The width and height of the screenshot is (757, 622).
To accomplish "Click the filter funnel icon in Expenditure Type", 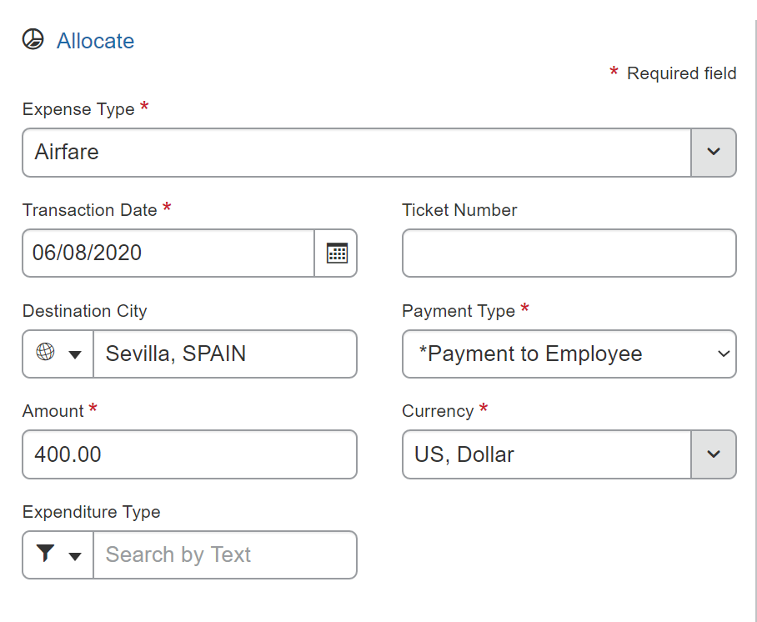I will 47,554.
